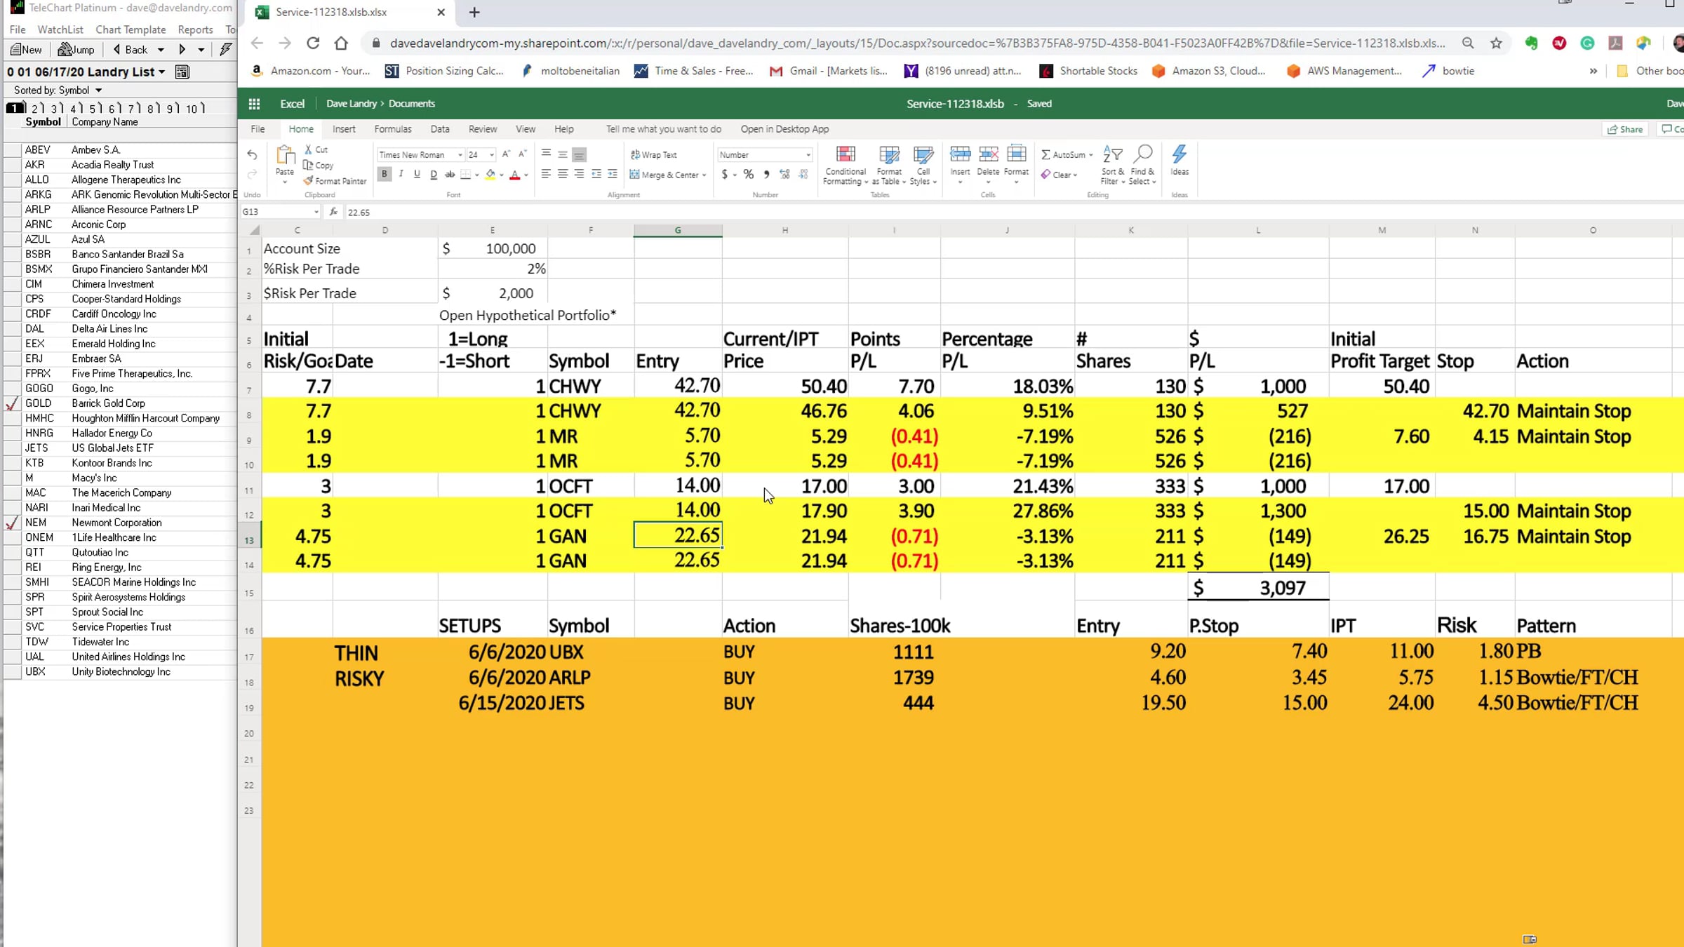The height and width of the screenshot is (947, 1684).
Task: Open the Excel File tab
Action: [x=258, y=129]
